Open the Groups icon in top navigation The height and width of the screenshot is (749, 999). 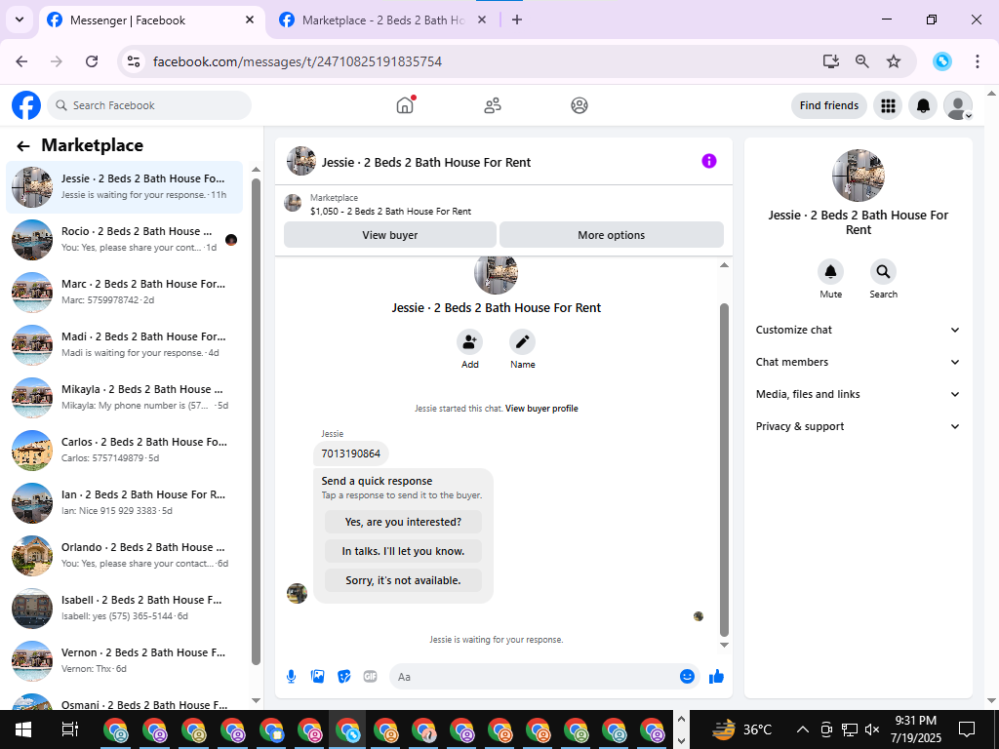(x=579, y=105)
